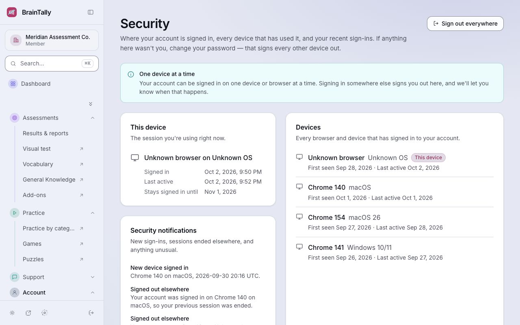Click the Practice play icon
The width and height of the screenshot is (520, 325).
pyautogui.click(x=15, y=213)
